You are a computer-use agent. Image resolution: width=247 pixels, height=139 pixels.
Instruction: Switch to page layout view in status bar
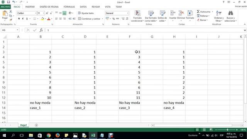pos(204,130)
